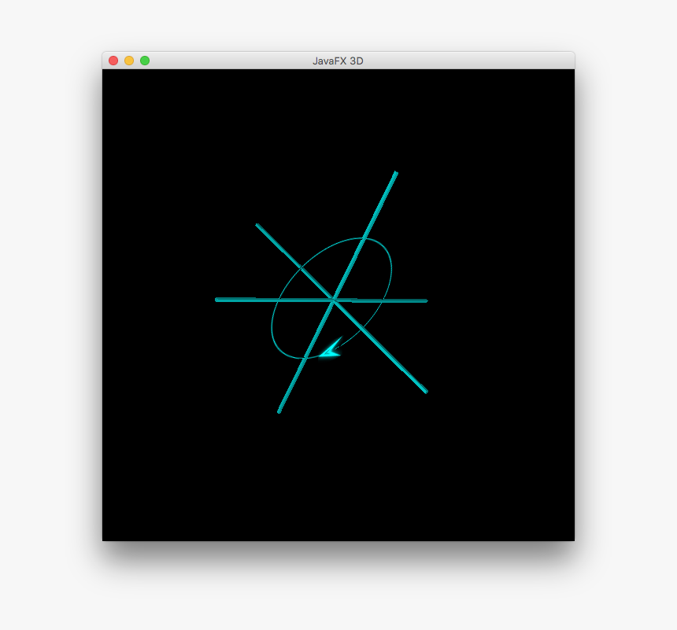Image resolution: width=677 pixels, height=630 pixels.
Task: Minimize the window using the yellow button
Action: click(129, 61)
